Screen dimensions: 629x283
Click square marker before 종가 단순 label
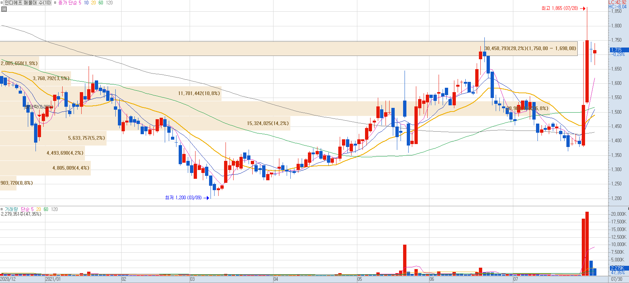[x=55, y=3]
